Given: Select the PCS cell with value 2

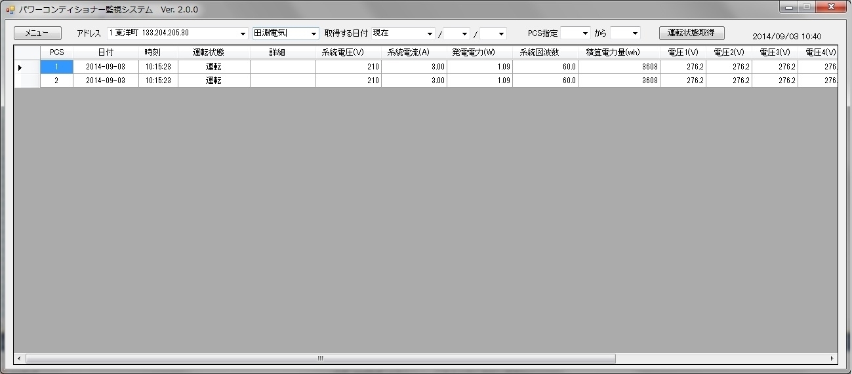Looking at the screenshot, I should pyautogui.click(x=57, y=81).
